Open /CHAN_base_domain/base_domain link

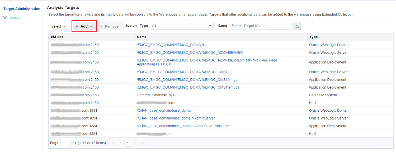[x=165, y=111]
